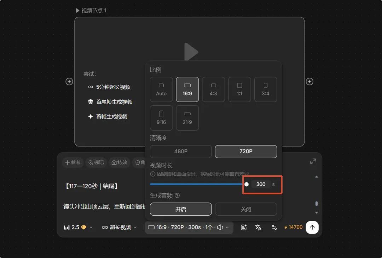Click the infinity icon beside 5分钟超长视频

[91, 87]
